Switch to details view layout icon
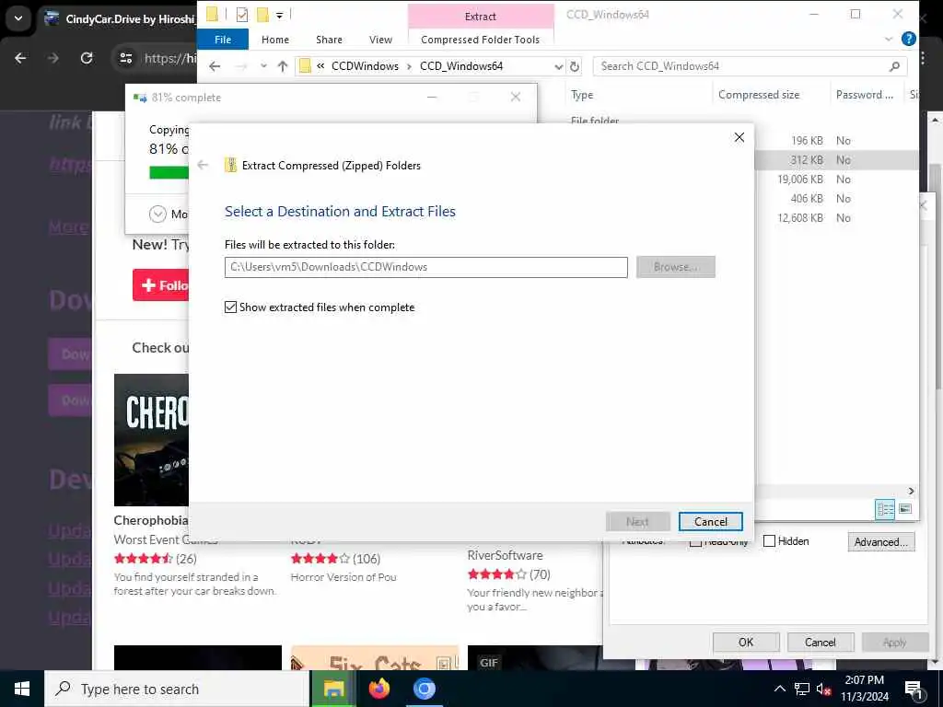The image size is (943, 707). click(885, 509)
